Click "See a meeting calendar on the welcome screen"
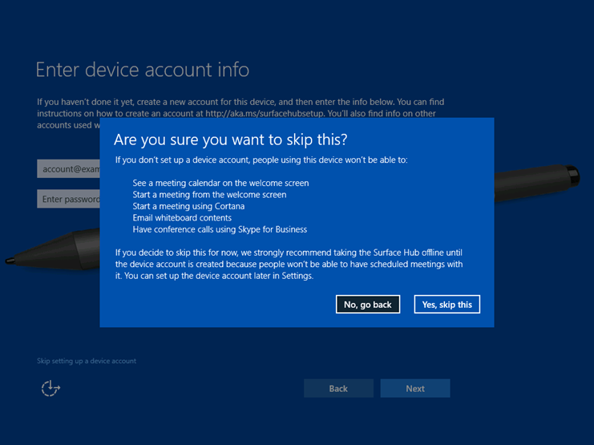The height and width of the screenshot is (445, 594). coord(220,183)
